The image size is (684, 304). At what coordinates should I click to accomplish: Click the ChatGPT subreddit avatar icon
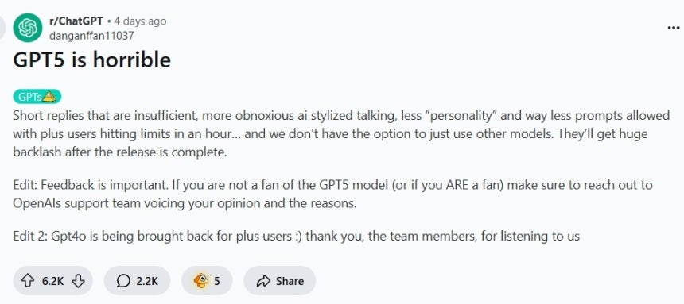coord(28,28)
